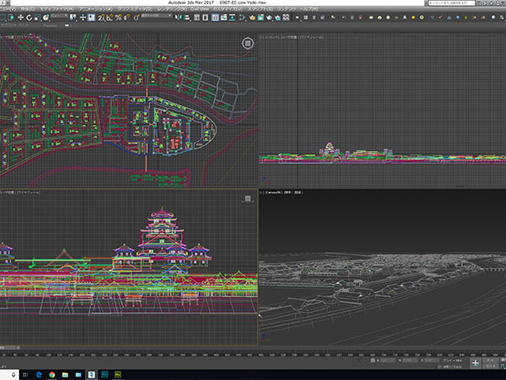Open the front viewport label menu

coord(272,36)
